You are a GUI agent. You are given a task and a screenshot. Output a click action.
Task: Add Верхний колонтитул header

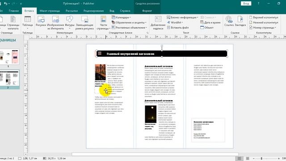click(x=264, y=17)
